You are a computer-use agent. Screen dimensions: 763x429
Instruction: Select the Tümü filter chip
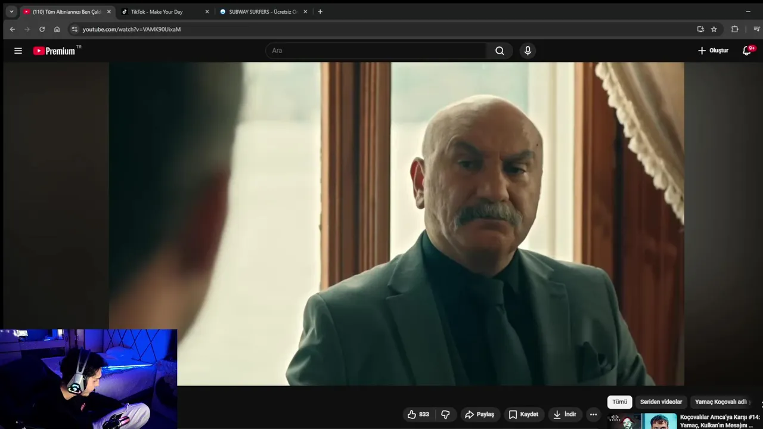(620, 402)
